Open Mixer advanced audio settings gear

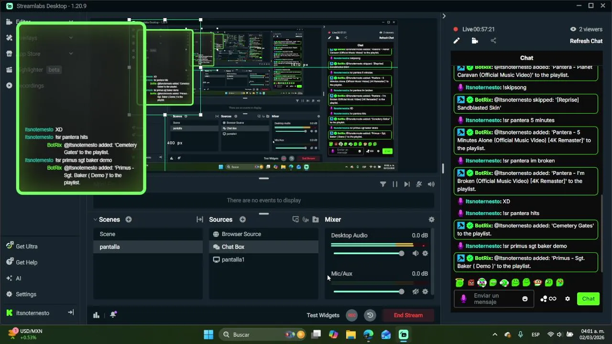click(x=431, y=219)
